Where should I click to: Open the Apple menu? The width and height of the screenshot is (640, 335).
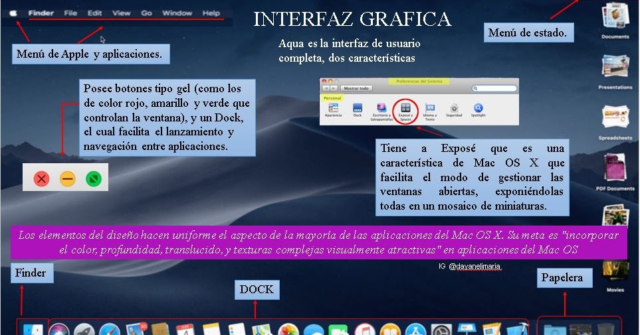click(13, 13)
